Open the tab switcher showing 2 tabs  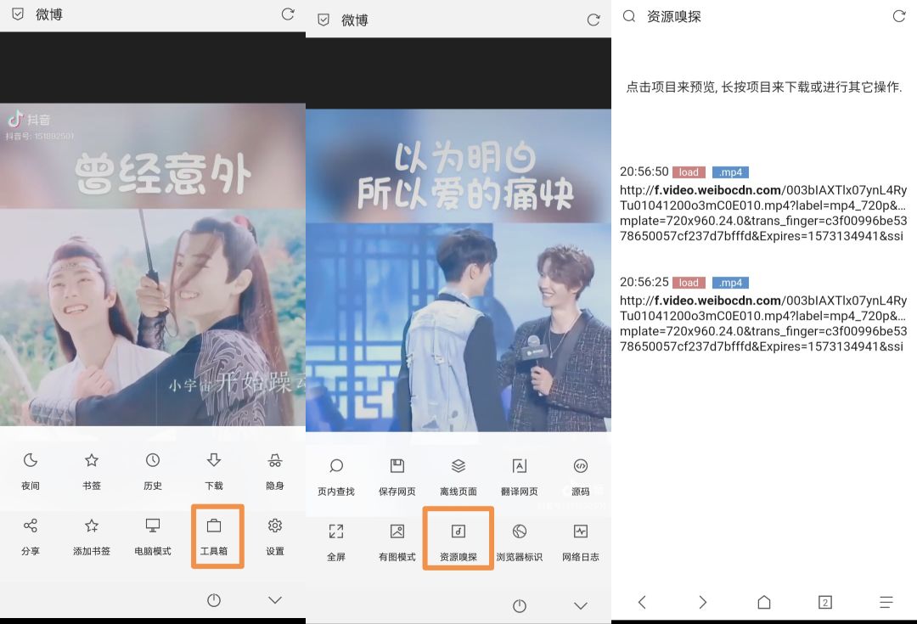pos(824,602)
